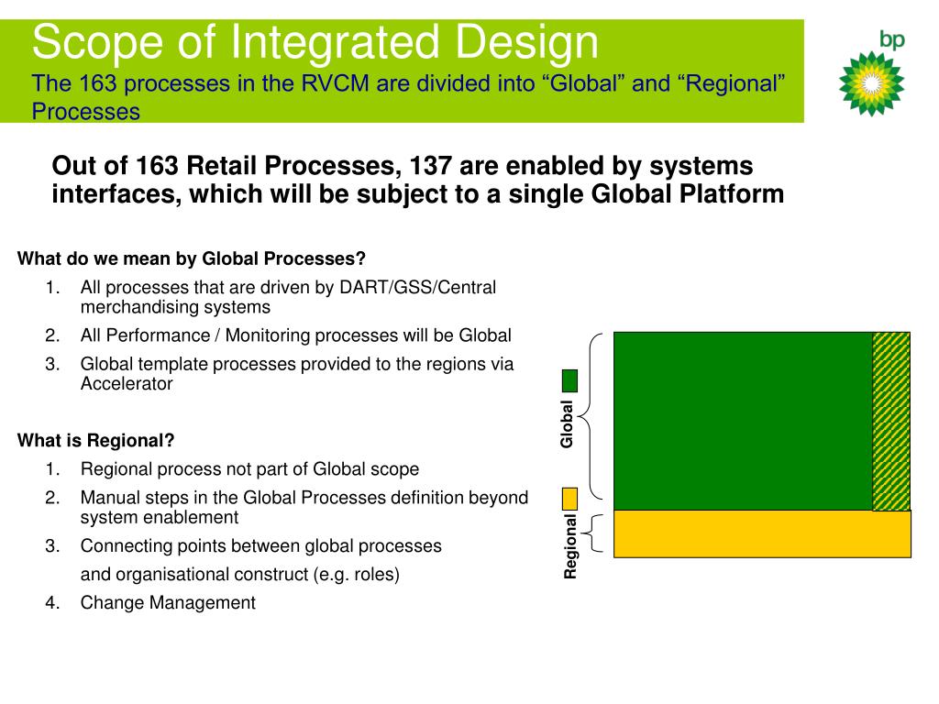Viewport: 939px width, 704px height.
Task: Click 'All Performance / Monitoring processes will be Global'
Action: click(296, 335)
